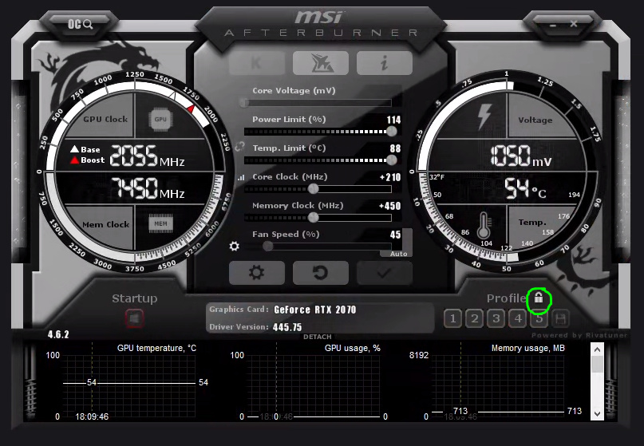Click the MEM chip icon in gauge

point(160,224)
